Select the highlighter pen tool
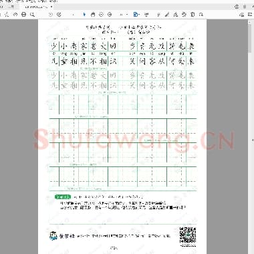This screenshot has width=254, height=254. tap(167, 15)
